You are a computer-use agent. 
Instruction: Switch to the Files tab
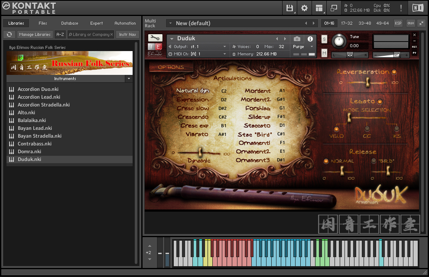(x=43, y=23)
